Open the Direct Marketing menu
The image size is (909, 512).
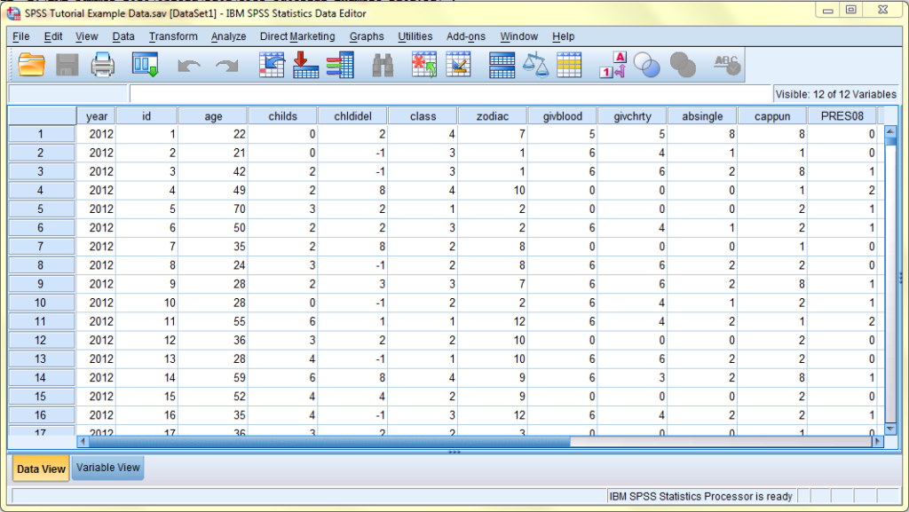pos(297,36)
